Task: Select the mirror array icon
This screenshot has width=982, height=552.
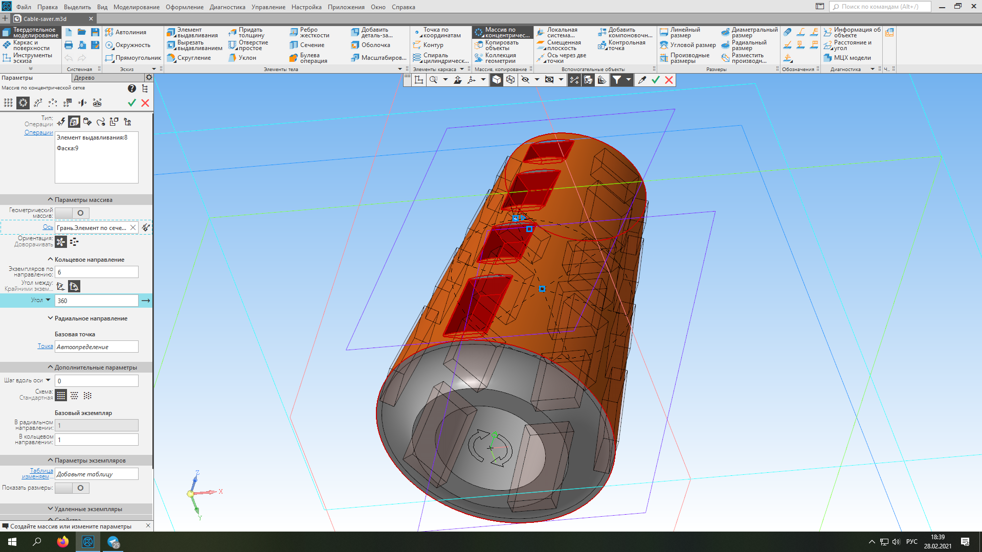Action: (82, 103)
